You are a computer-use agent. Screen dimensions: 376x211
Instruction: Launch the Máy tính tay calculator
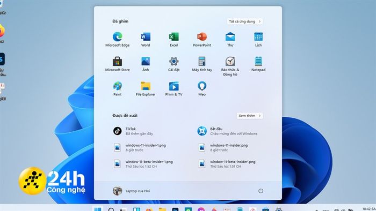tap(202, 64)
